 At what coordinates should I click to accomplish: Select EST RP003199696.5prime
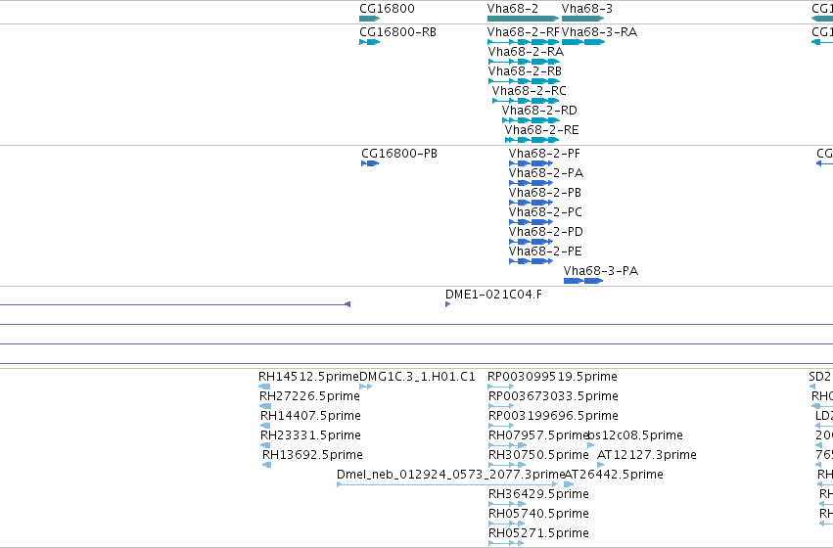point(501,426)
